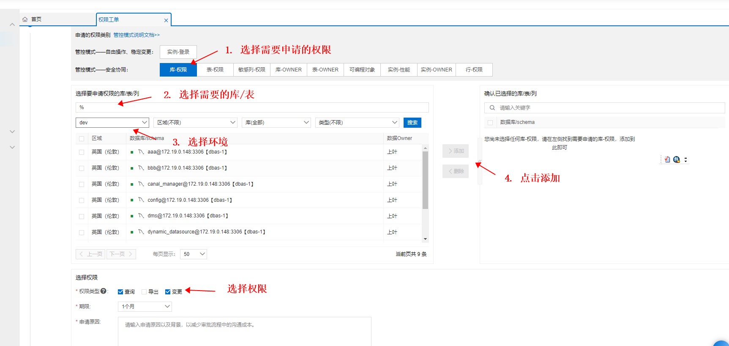Open the floating toolbar options arrow
This screenshot has height=346, width=729.
tap(685, 159)
